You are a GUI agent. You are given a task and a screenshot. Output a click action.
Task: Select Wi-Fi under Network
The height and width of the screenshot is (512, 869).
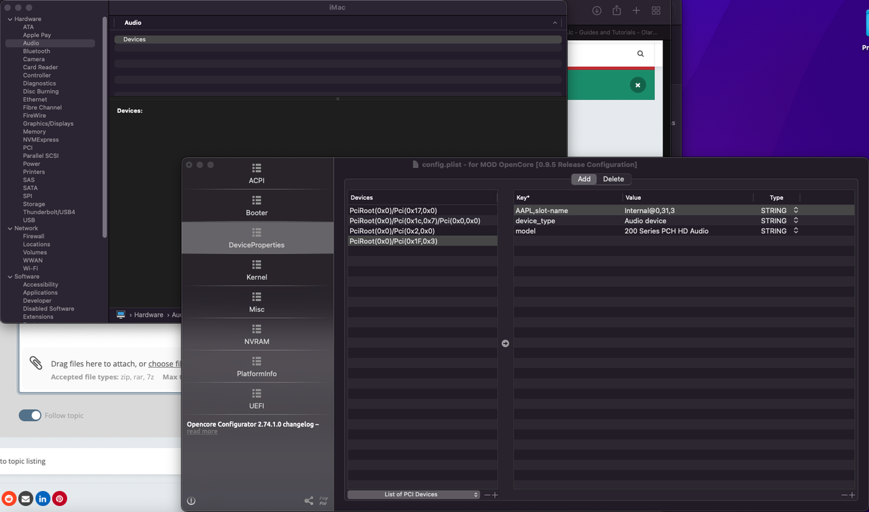point(31,269)
